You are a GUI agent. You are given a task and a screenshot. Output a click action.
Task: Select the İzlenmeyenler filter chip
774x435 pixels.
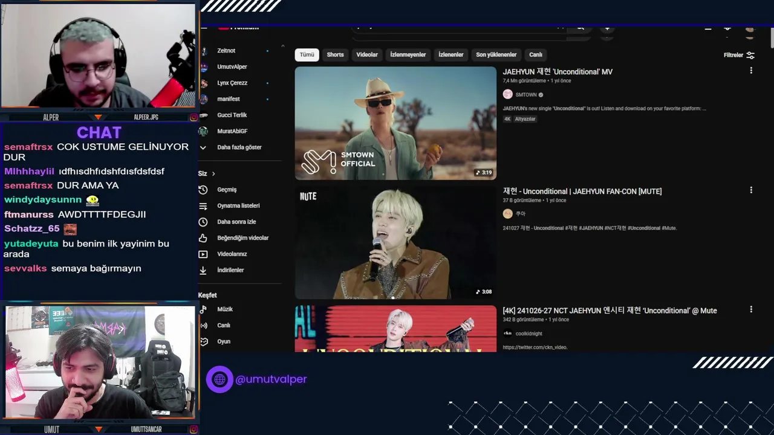408,54
